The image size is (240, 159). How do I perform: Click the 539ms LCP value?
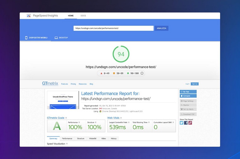pos(117,127)
